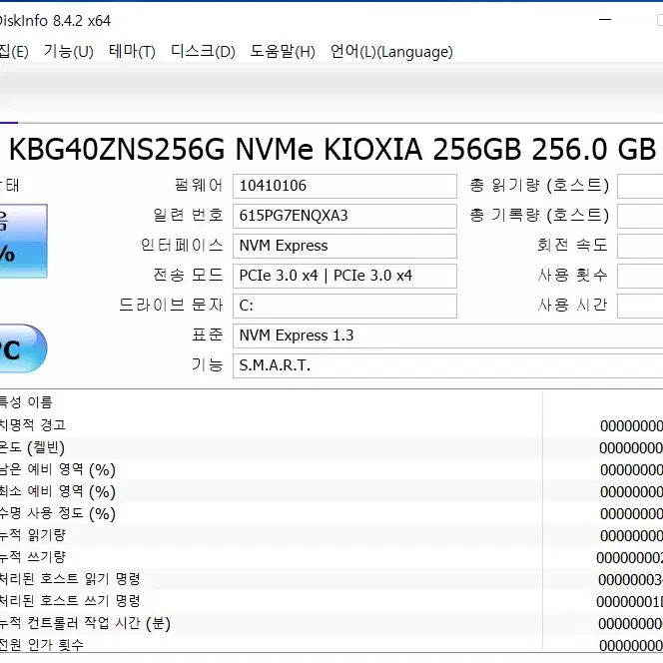Viewport: 663px width, 663px height.
Task: Select the 누적 컨트롤러 작업 시간 (분) row
Action: pyautogui.click(x=331, y=623)
